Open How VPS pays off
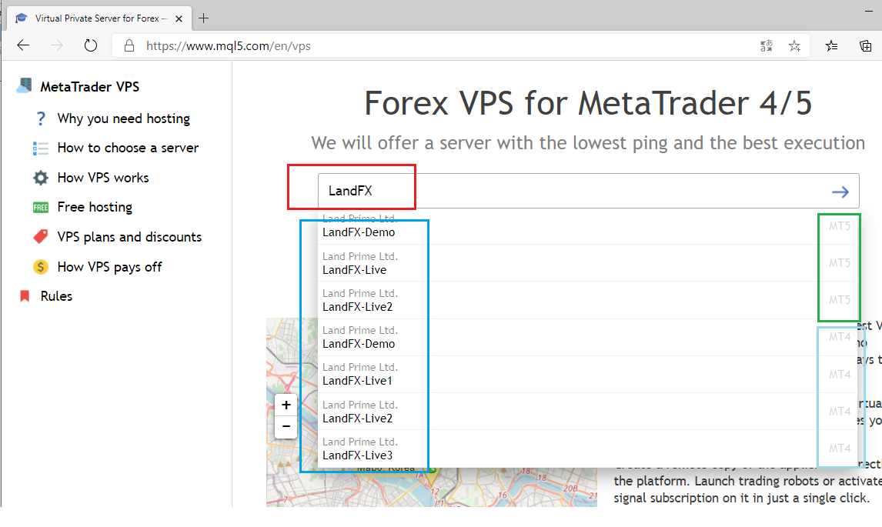This screenshot has width=882, height=527. [110, 267]
